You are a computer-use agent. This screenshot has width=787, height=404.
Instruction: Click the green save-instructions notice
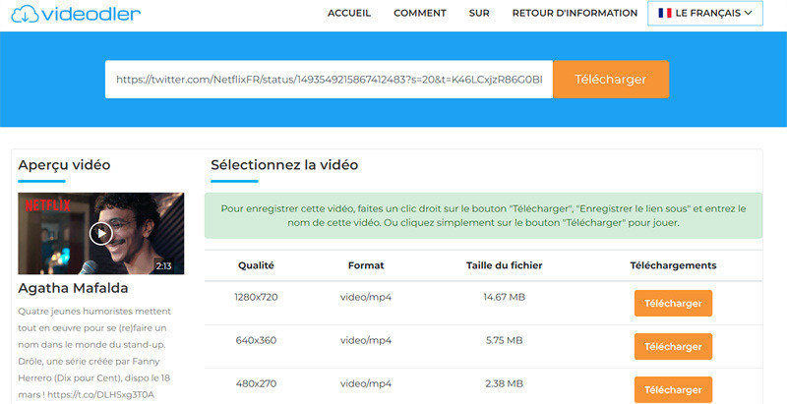point(483,215)
